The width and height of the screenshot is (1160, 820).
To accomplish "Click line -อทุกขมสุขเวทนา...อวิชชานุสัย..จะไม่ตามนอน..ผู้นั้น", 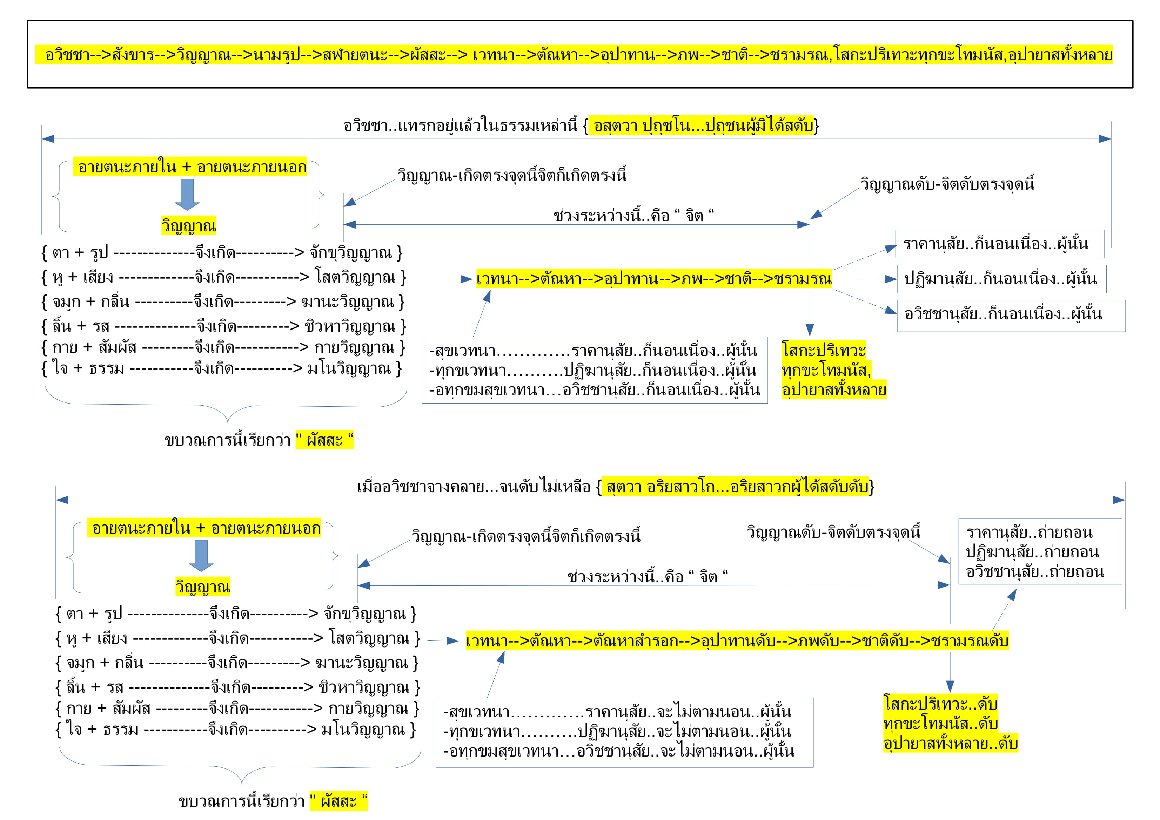I will coord(618,751).
